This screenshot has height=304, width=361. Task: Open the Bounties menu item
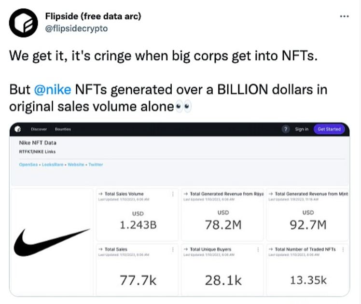63,129
